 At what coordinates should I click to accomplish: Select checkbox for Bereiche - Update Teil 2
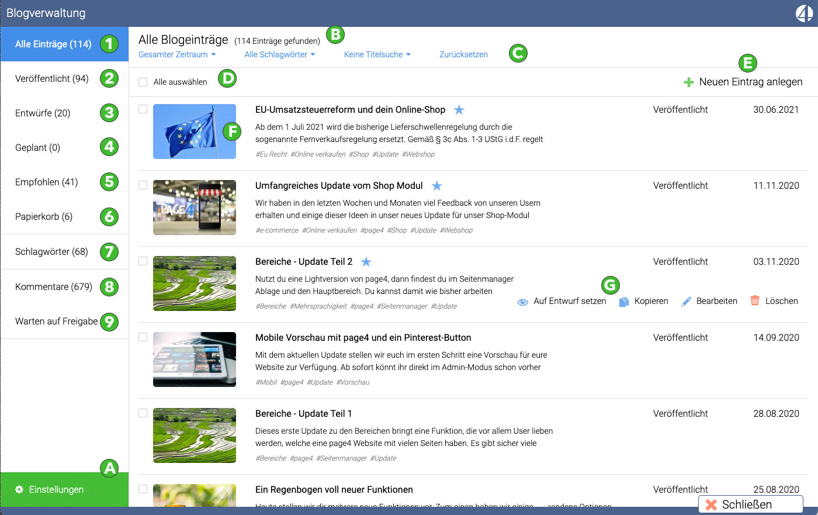pyautogui.click(x=143, y=261)
